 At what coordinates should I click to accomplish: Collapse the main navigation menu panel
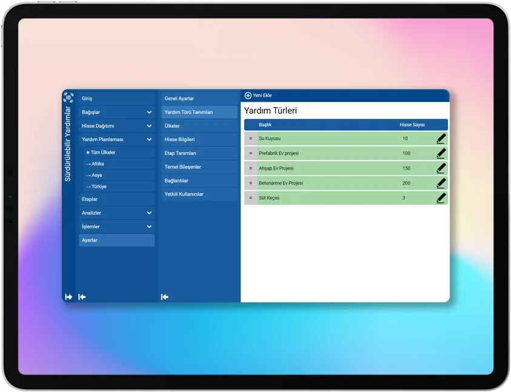tap(82, 297)
